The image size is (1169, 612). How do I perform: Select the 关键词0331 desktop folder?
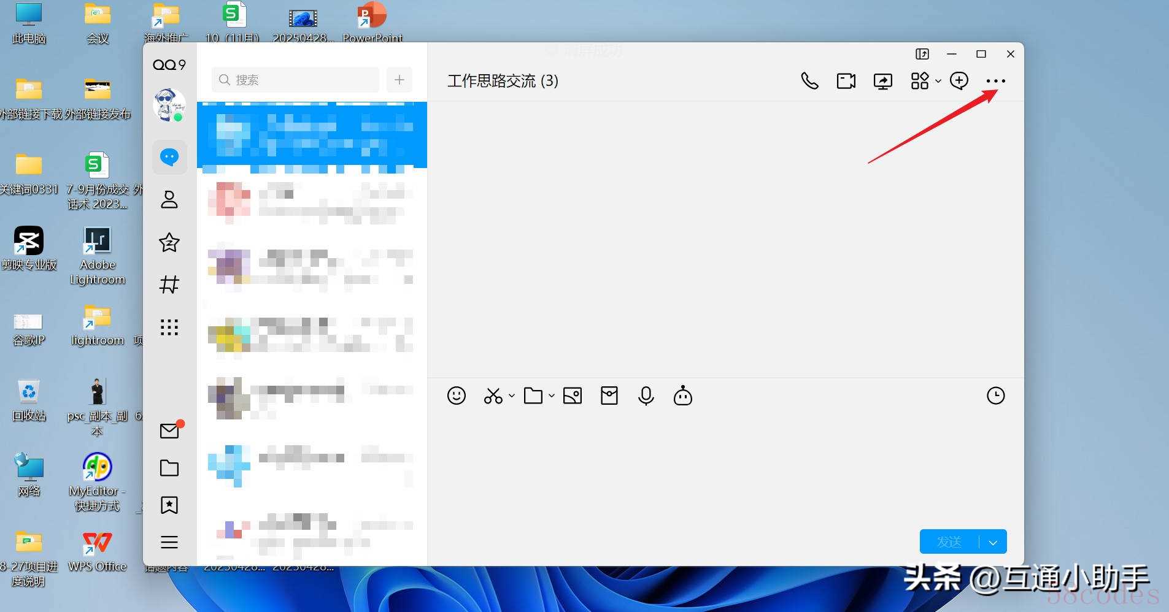click(29, 174)
